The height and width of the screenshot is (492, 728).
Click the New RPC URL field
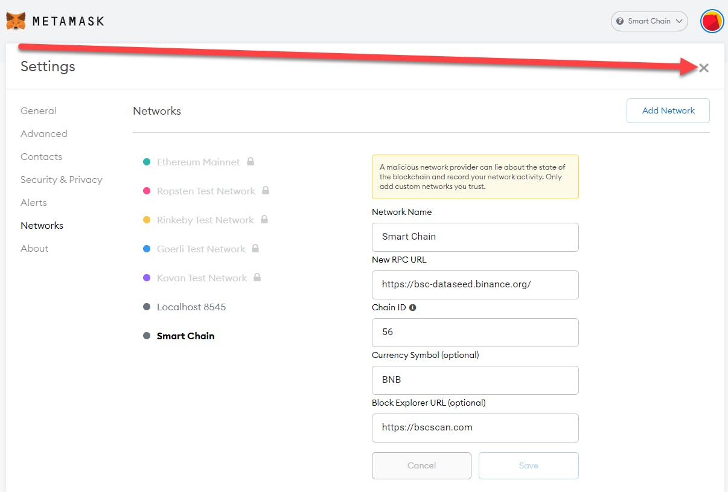475,284
